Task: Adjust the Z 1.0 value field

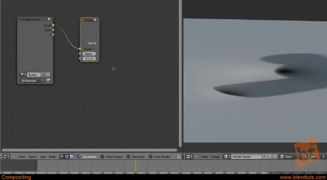Action: pos(89,59)
